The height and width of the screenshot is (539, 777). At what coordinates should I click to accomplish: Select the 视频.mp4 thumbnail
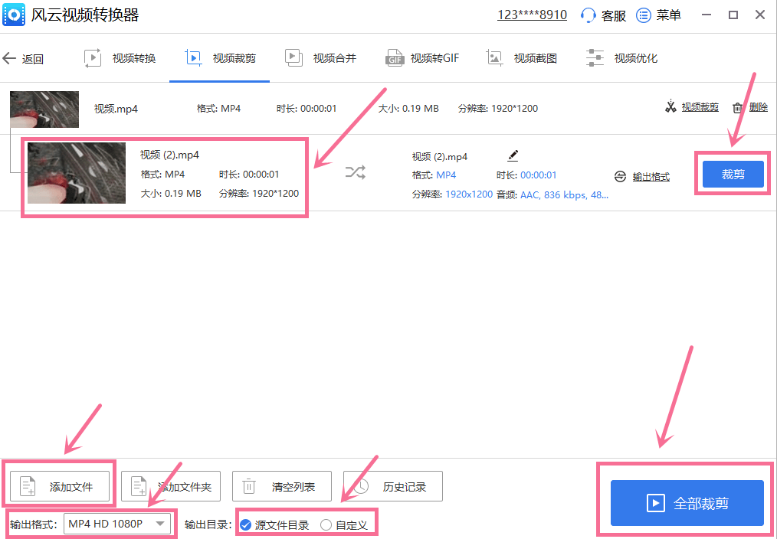tap(44, 109)
